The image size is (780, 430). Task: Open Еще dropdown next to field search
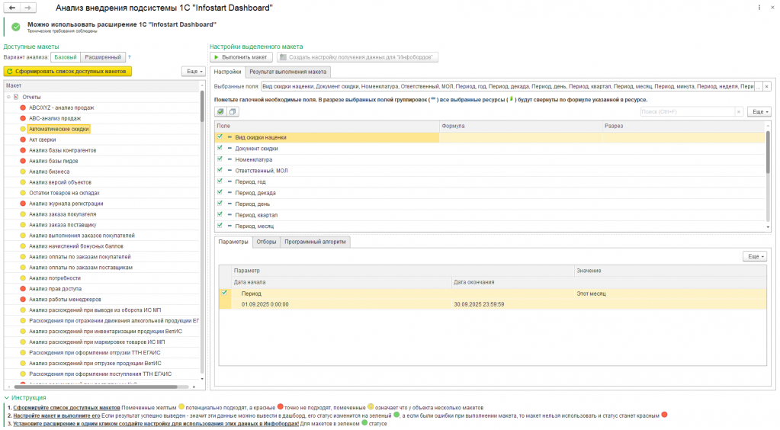click(759, 112)
